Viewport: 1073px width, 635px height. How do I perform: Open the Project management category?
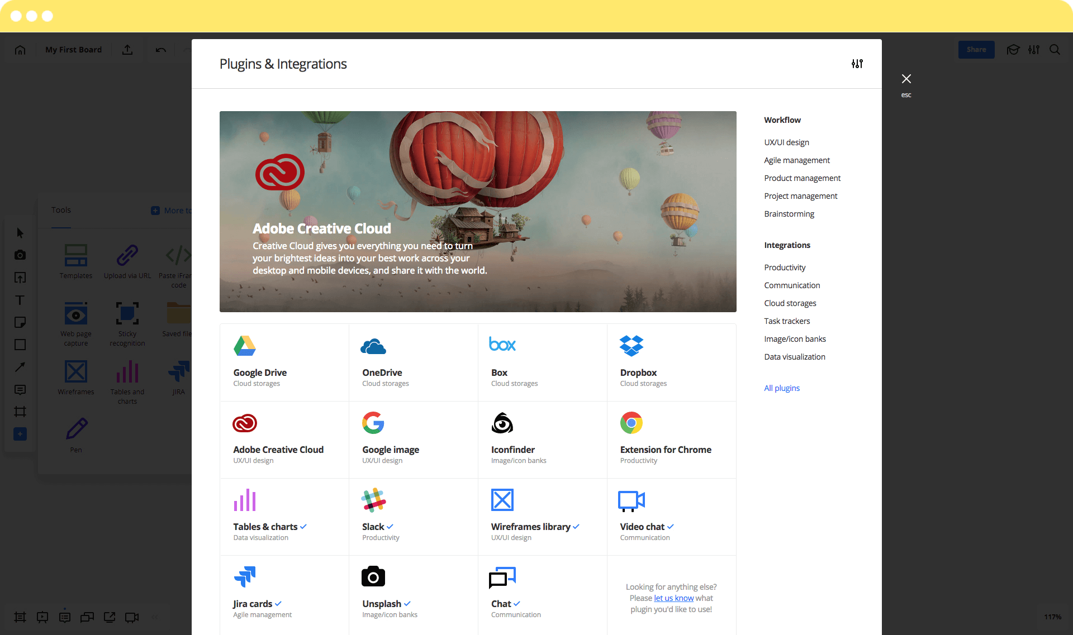click(800, 196)
